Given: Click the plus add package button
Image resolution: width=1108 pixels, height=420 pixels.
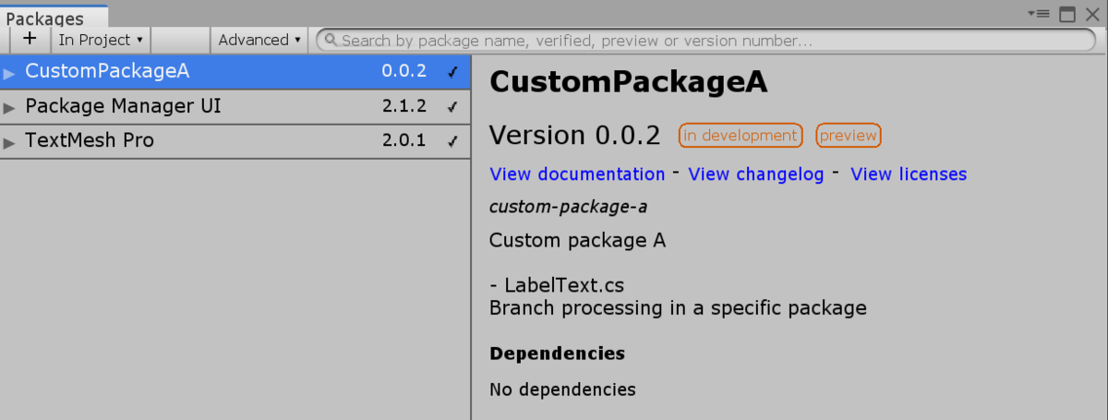Looking at the screenshot, I should (30, 40).
